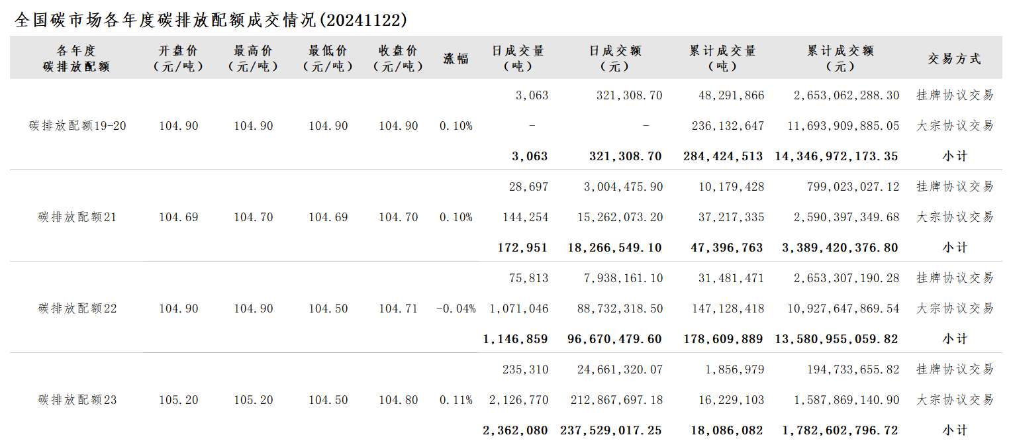This screenshot has height=441, width=1011.
Task: Select the 碳排放配额23 row label
Action: (77, 400)
